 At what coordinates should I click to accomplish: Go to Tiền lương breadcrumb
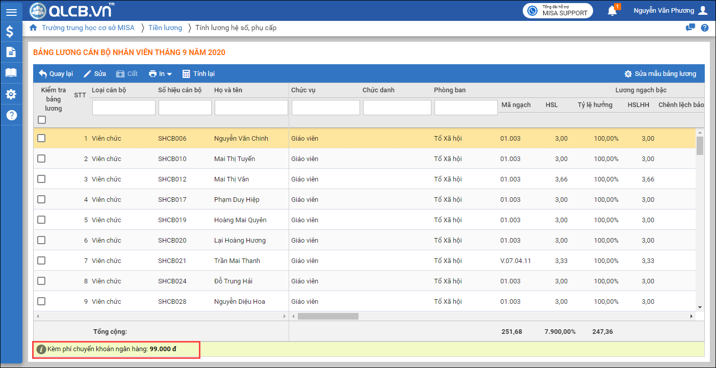(x=165, y=28)
